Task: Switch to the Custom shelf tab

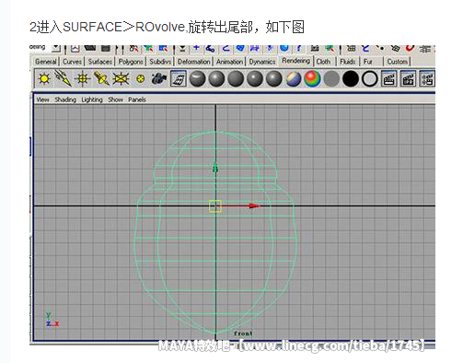Action: [x=398, y=62]
